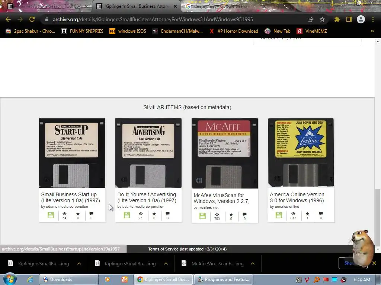Launch Internet Explorer from the taskbar
Viewport: 381px width, 285px height.
(30, 279)
